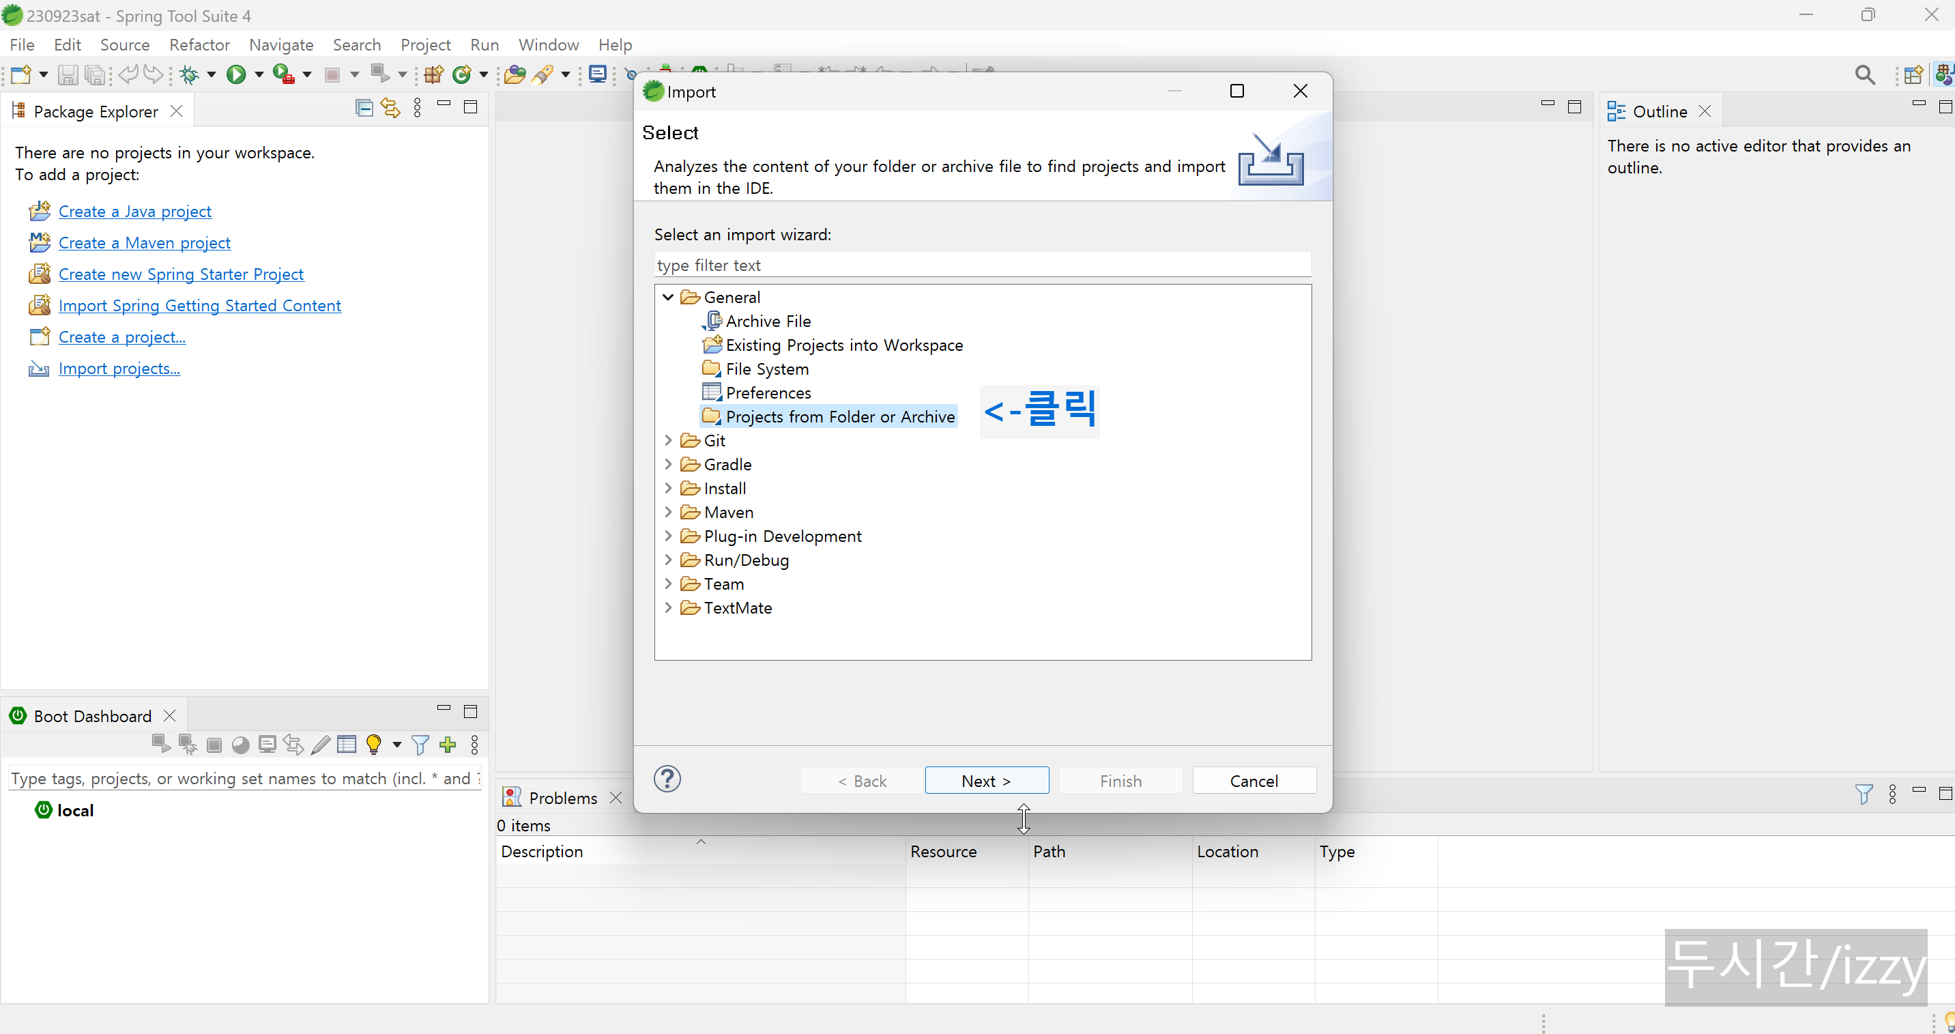
Task: Collapse All in Package Explorer
Action: point(364,108)
